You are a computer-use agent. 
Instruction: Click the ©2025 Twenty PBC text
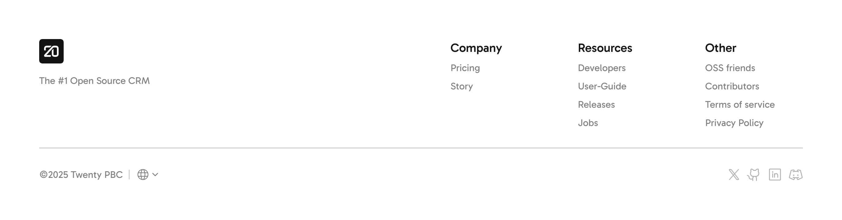(x=81, y=175)
